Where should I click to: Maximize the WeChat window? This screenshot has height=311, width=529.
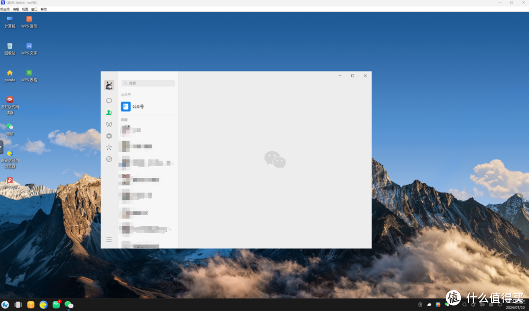[x=353, y=75]
